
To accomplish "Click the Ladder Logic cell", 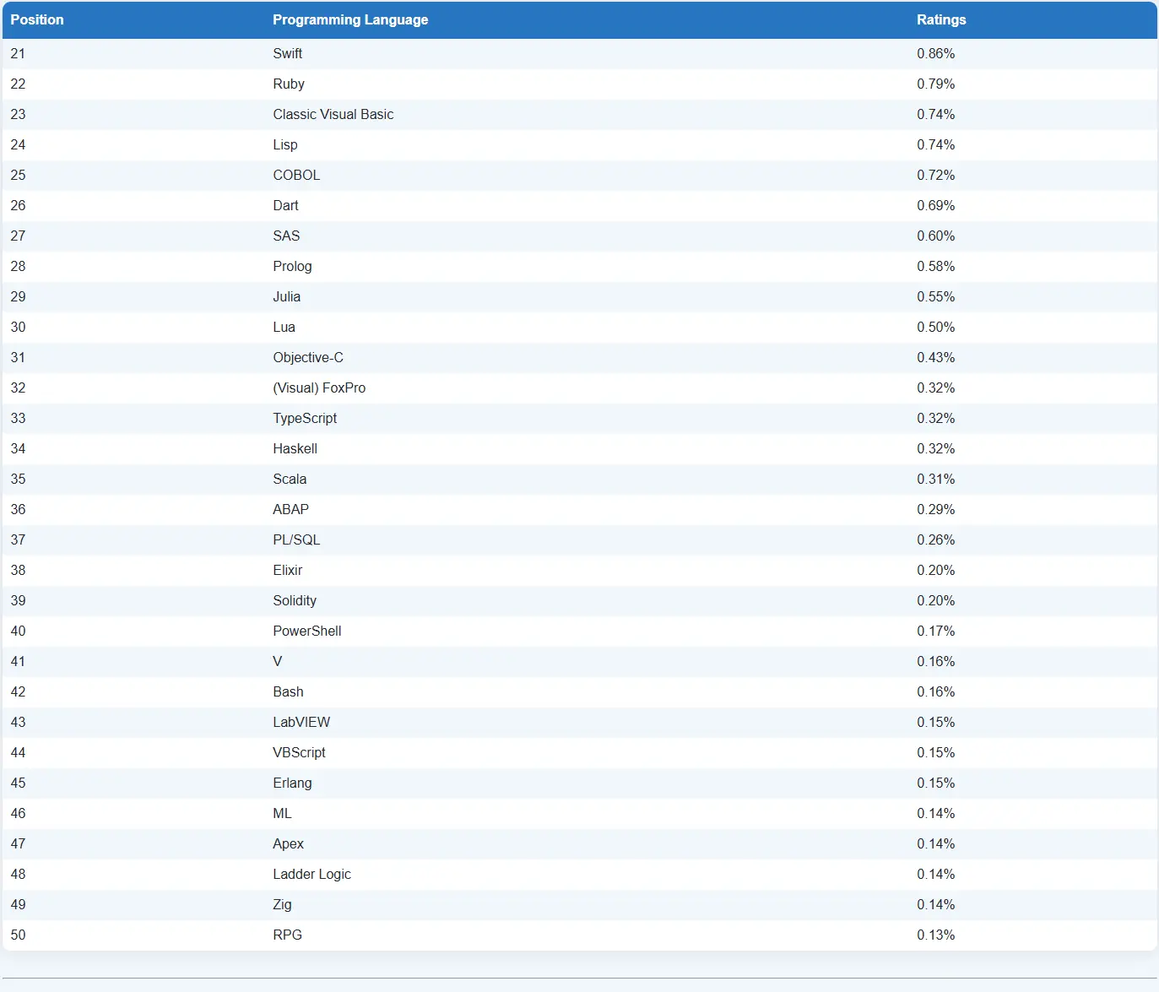I will tap(311, 874).
